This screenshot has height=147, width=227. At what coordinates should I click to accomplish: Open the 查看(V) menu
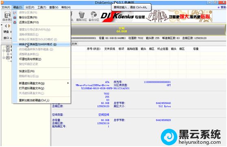[54, 7]
